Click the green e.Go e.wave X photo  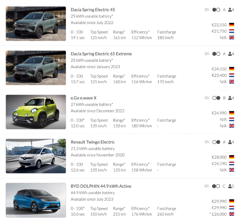tap(36, 112)
